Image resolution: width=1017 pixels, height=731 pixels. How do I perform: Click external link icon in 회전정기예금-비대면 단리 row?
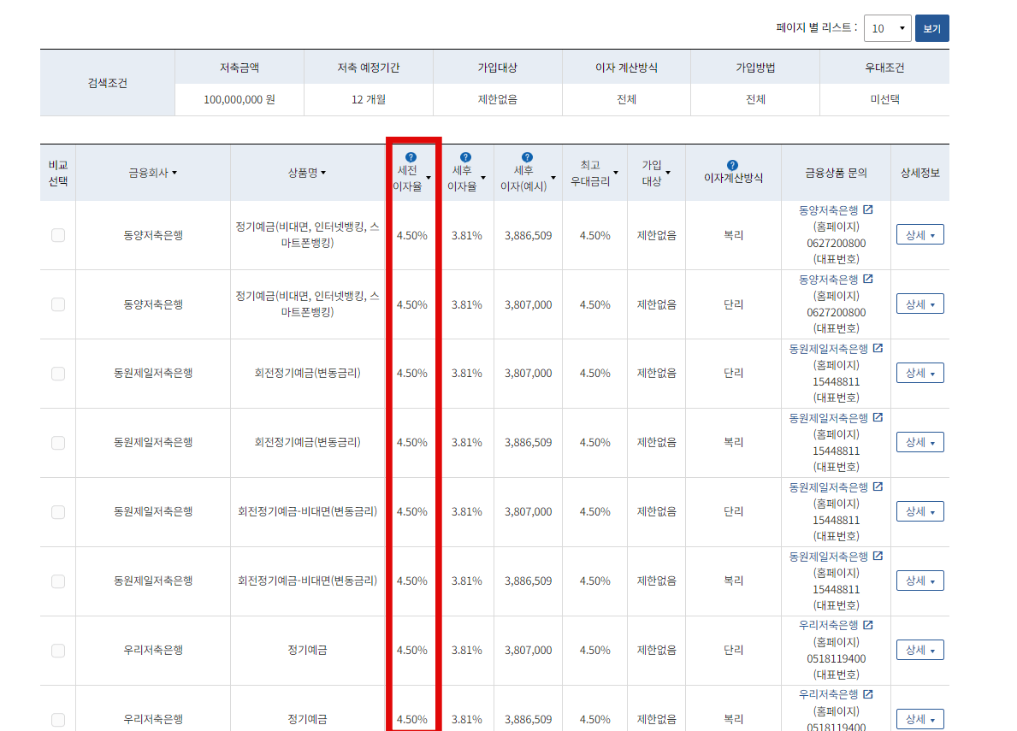click(x=878, y=486)
